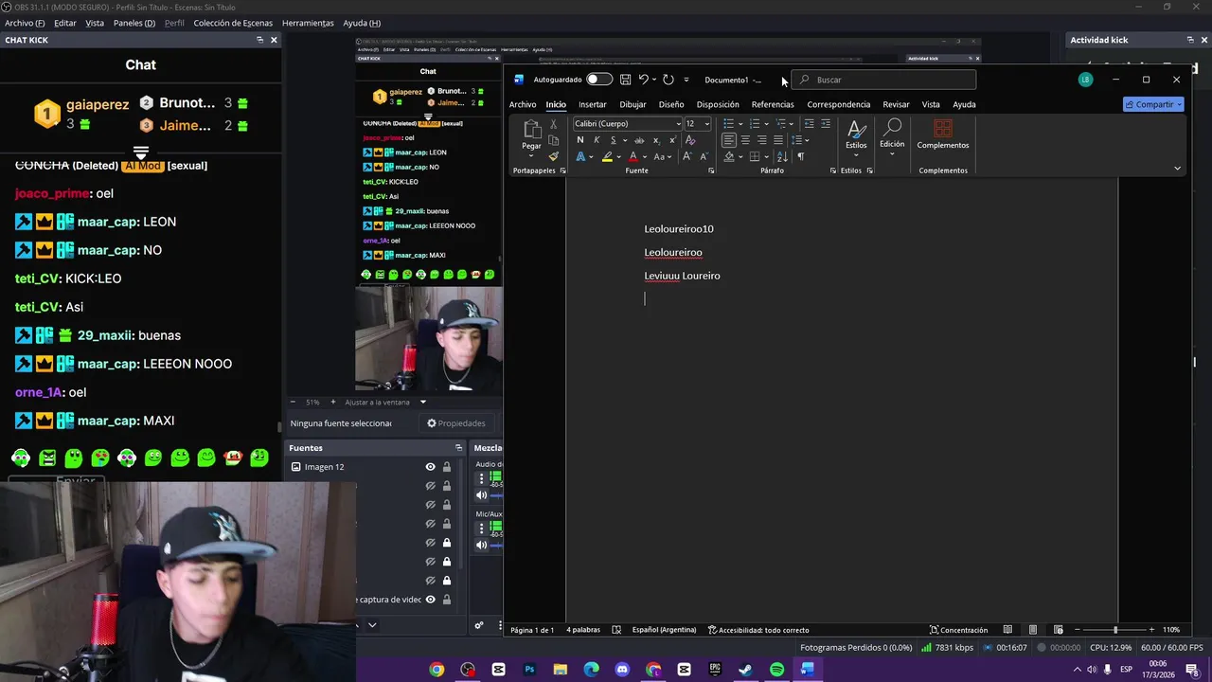Open Spotify from the taskbar
Image resolution: width=1212 pixels, height=682 pixels.
click(x=776, y=670)
